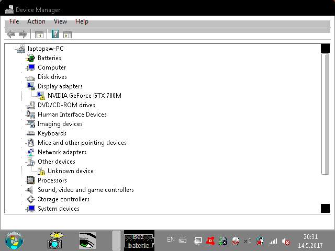Click the Device Manager title bar icon
Image resolution: width=335 pixels, height=251 pixels.
pos(9,9)
